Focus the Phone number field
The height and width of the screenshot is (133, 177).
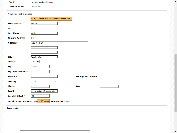coord(40,86)
